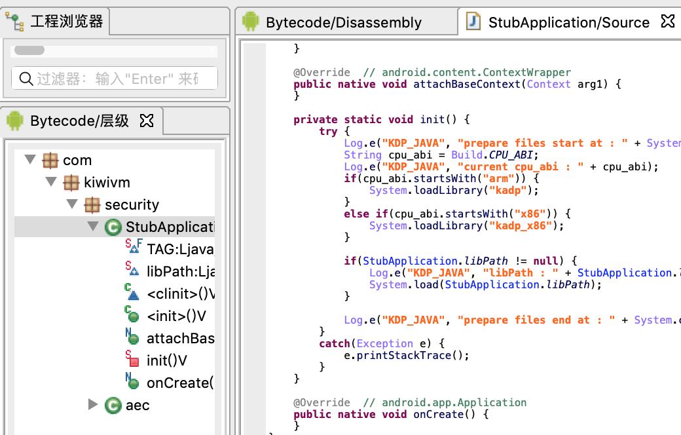Collapse the security package arrow
Screen dimensions: 681x435
[x=72, y=204]
